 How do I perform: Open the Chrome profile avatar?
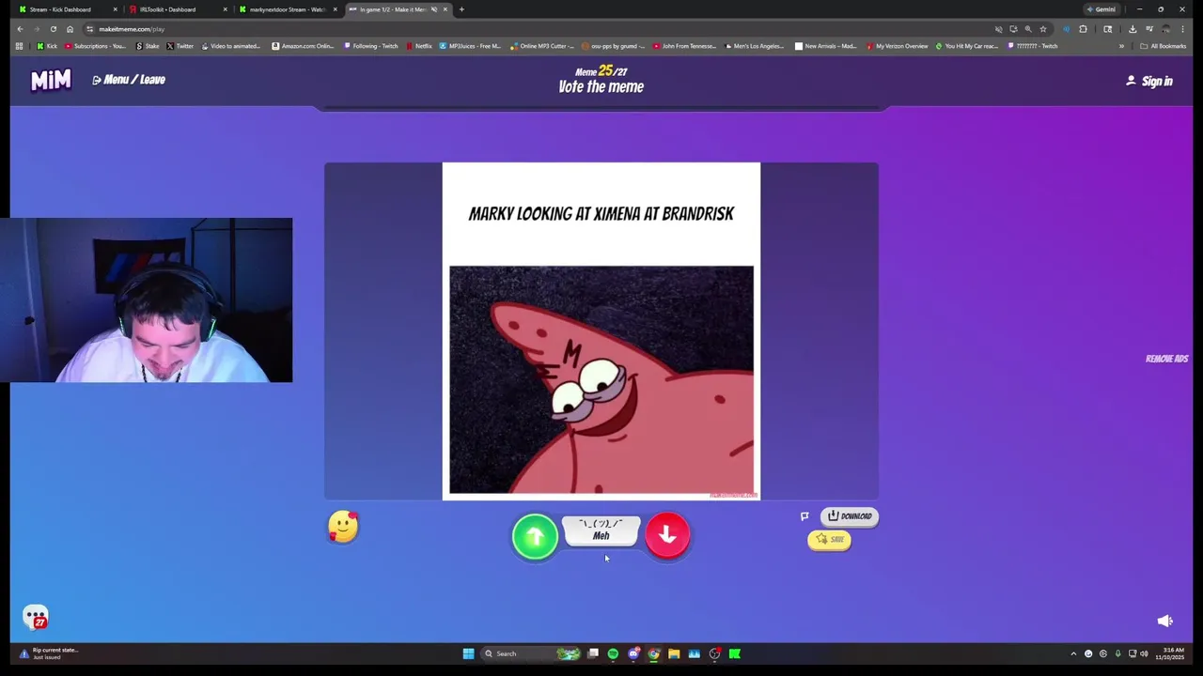pos(1165,29)
